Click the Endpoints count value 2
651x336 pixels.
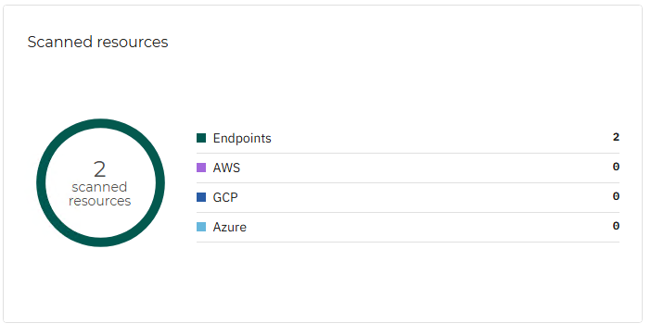616,137
